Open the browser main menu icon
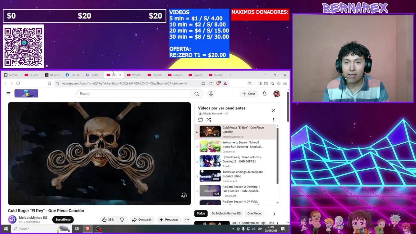This screenshot has width=416, height=234. point(285,84)
